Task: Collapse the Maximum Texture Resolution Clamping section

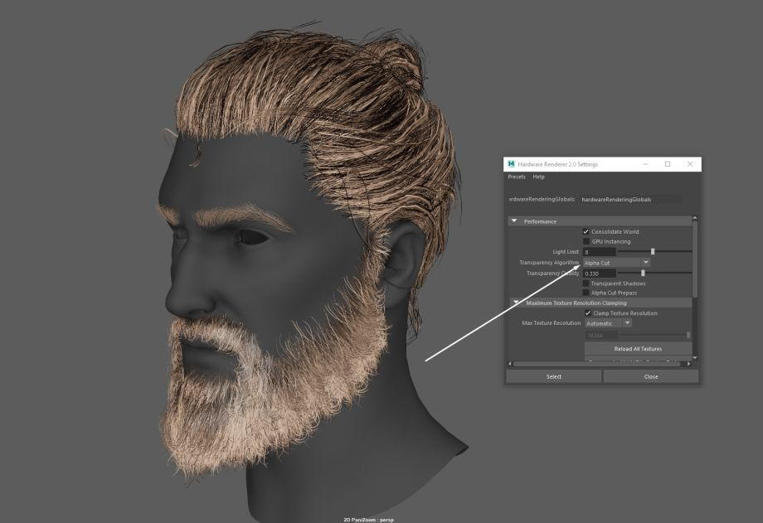Action: tap(516, 303)
